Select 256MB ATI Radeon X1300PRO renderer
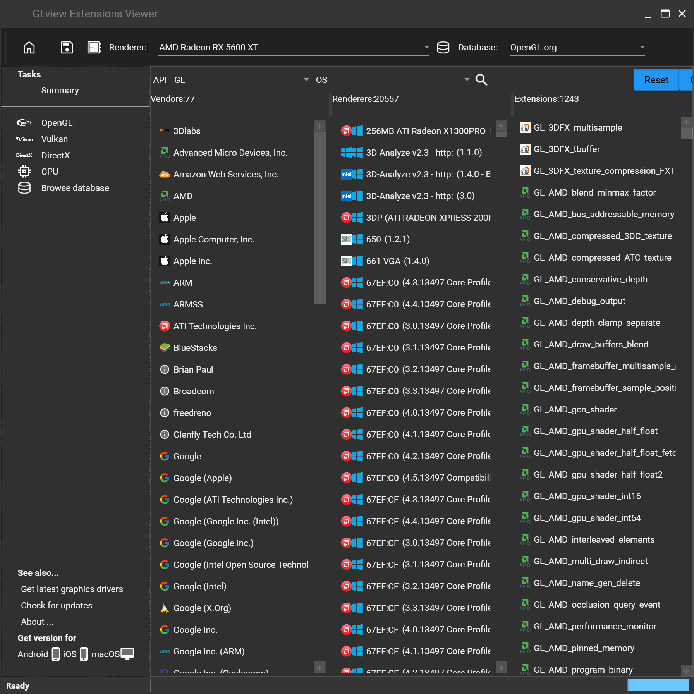Image resolution: width=694 pixels, height=694 pixels. (415, 131)
